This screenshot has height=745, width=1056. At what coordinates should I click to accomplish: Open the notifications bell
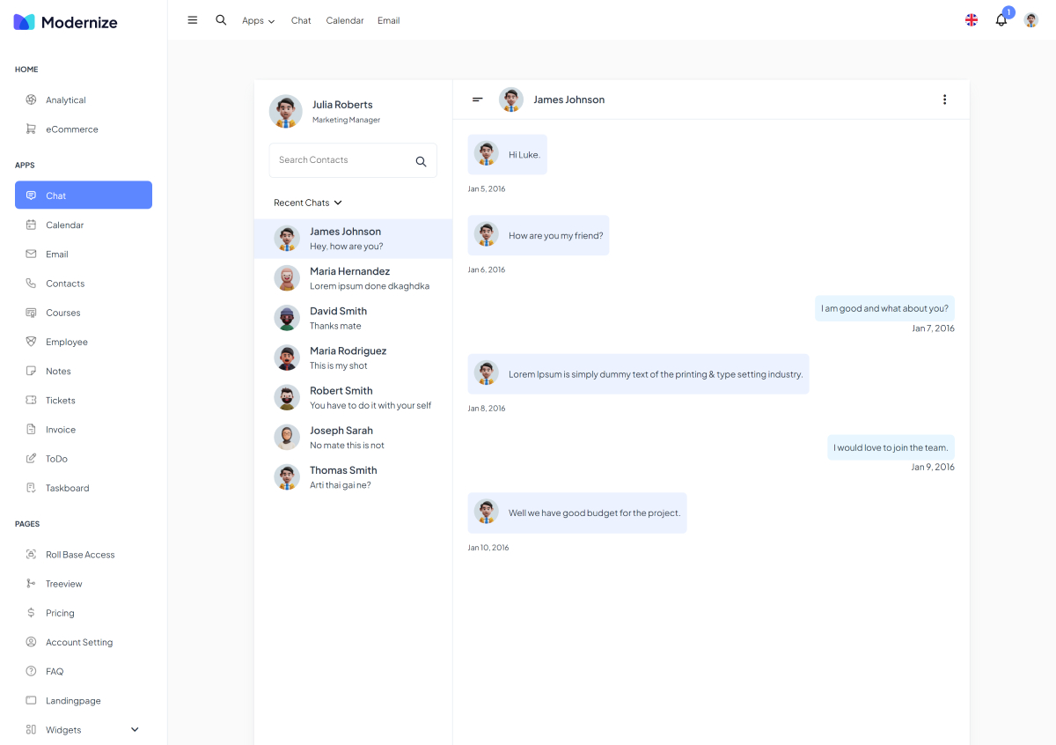[1001, 20]
